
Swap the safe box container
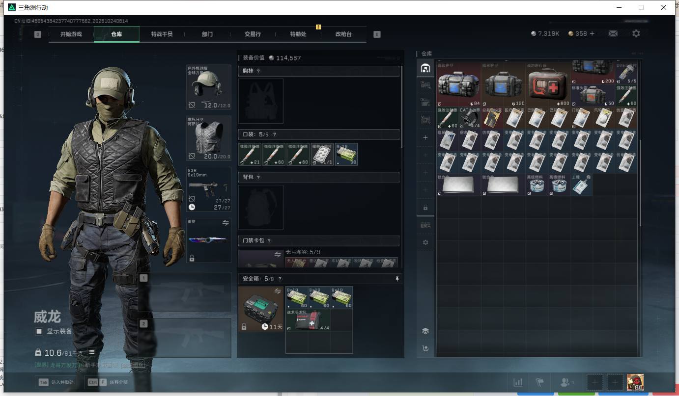tap(278, 291)
